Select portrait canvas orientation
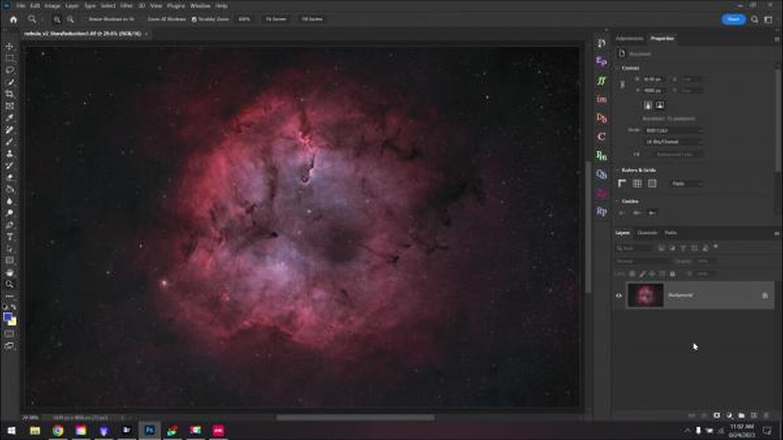 pos(648,105)
